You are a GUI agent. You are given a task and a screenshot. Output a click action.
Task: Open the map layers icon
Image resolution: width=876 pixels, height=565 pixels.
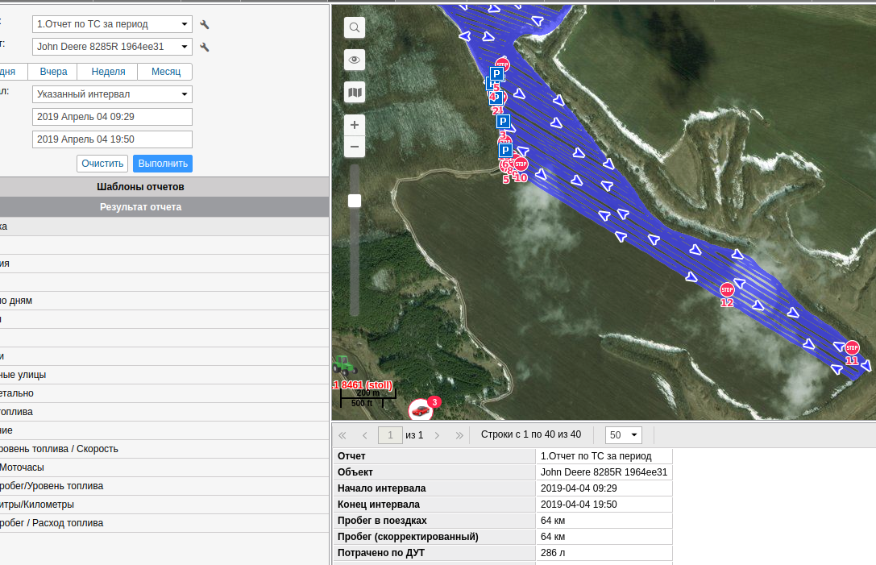point(354,92)
